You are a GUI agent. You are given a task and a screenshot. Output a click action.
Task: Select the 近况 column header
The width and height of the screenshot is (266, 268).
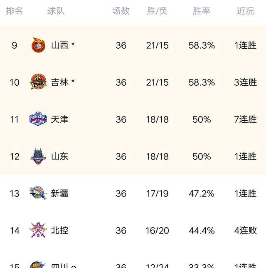coord(245,11)
